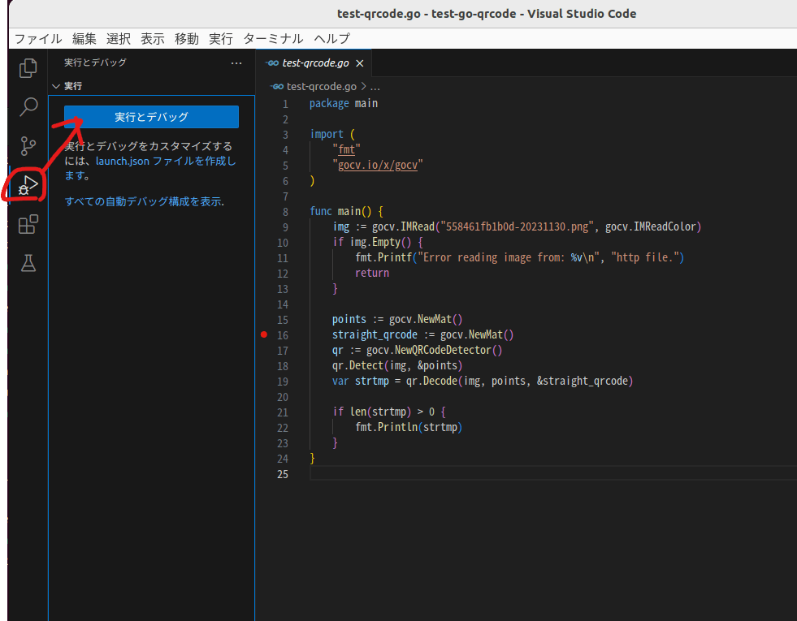Open the 移動 menu
Viewport: 797px width, 621px height.
click(x=187, y=39)
